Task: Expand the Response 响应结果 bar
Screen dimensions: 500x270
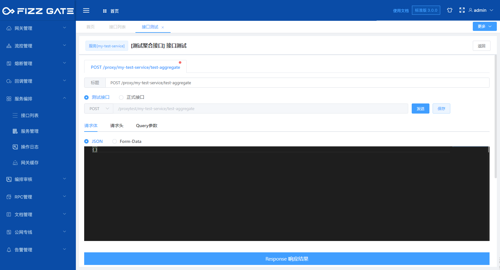Action: click(287, 259)
